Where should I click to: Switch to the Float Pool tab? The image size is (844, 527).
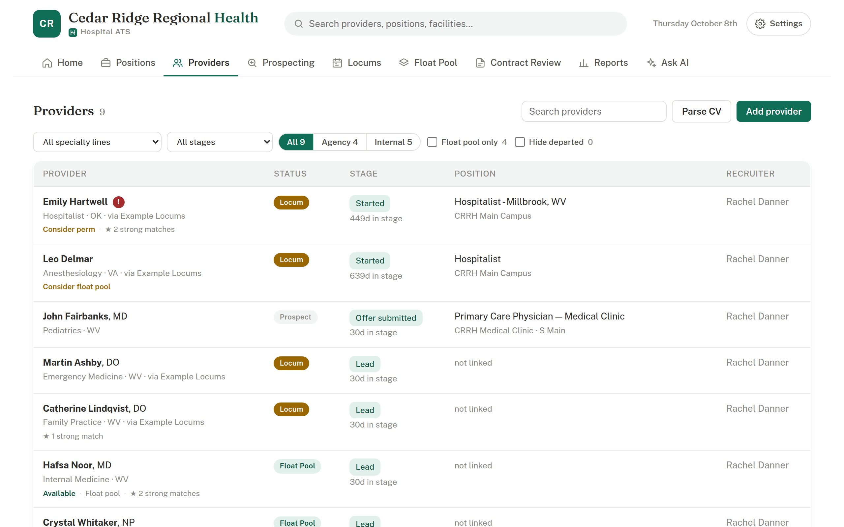(x=428, y=63)
